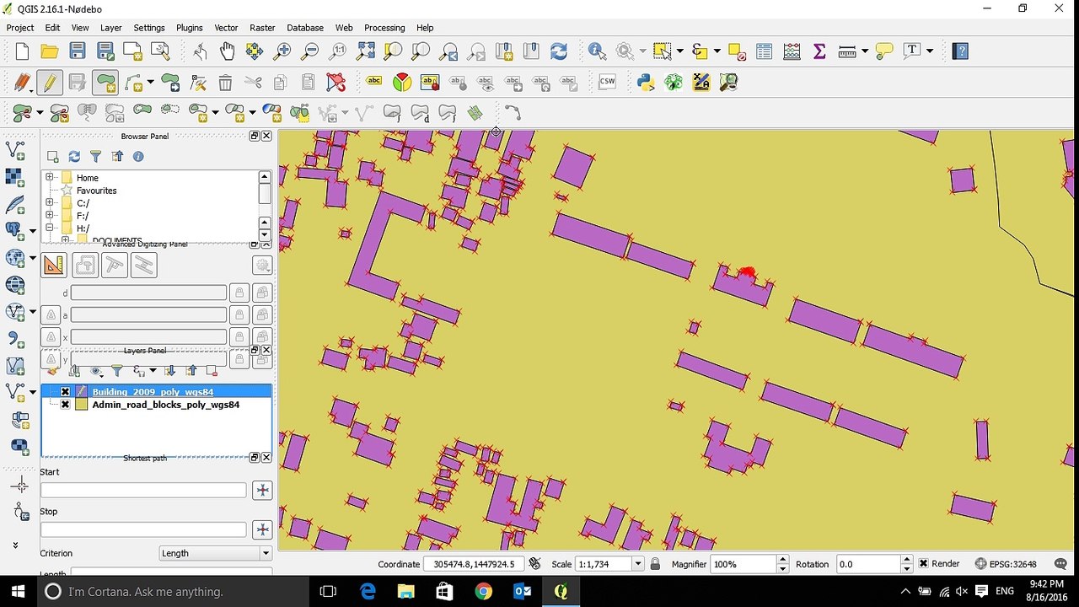Screen dimensions: 1079x607
Task: Close the Shortest path panel
Action: (267, 457)
